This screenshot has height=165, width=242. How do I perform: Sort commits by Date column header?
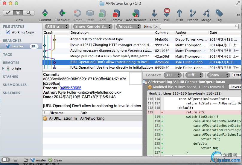click(225, 33)
